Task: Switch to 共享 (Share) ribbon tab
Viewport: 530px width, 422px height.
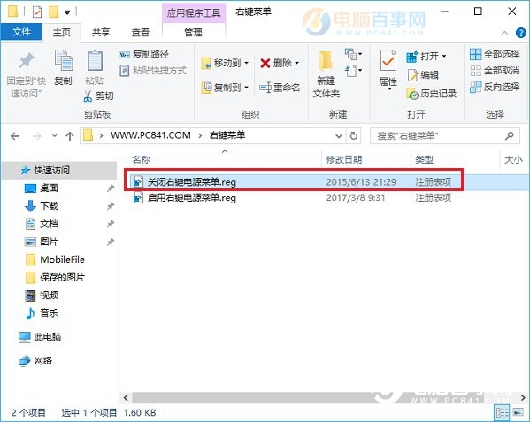Action: (101, 33)
